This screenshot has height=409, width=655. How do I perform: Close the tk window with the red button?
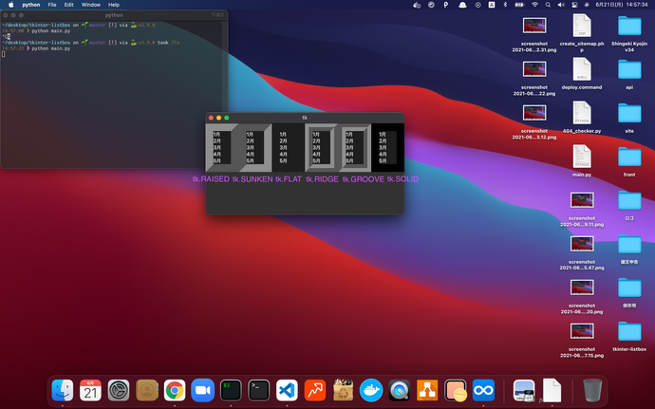(211, 118)
